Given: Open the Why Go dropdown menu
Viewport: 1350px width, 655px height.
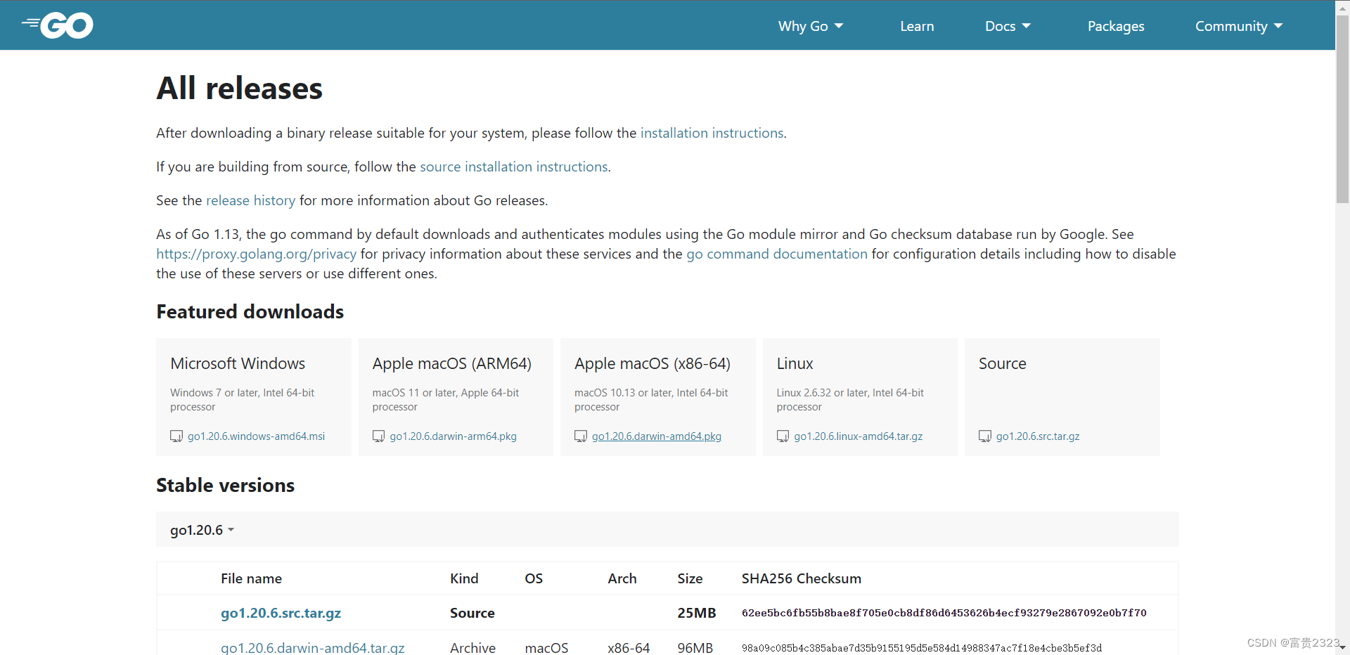Looking at the screenshot, I should (811, 26).
